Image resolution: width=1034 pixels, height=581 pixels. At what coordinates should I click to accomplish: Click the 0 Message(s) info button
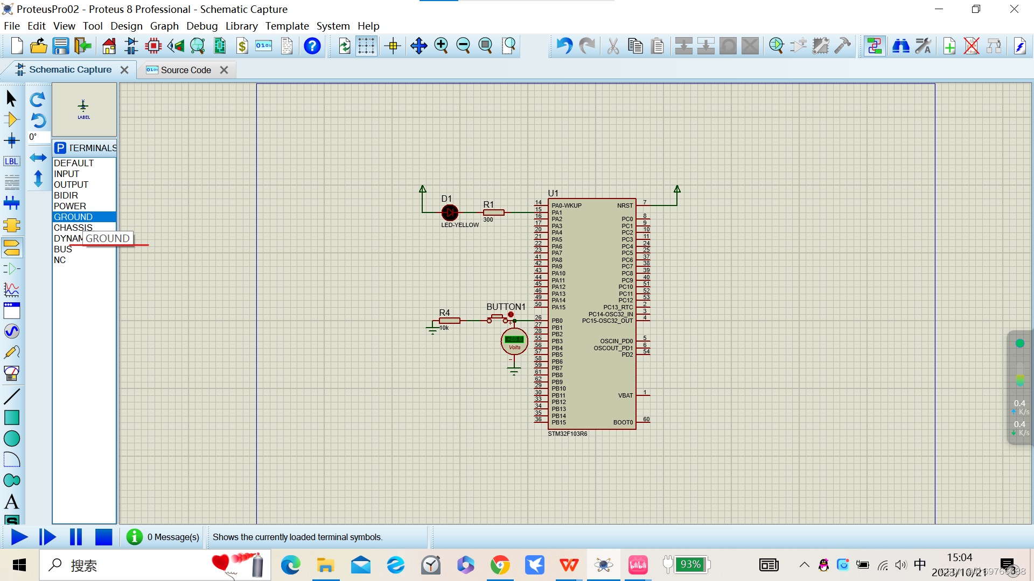pos(134,536)
